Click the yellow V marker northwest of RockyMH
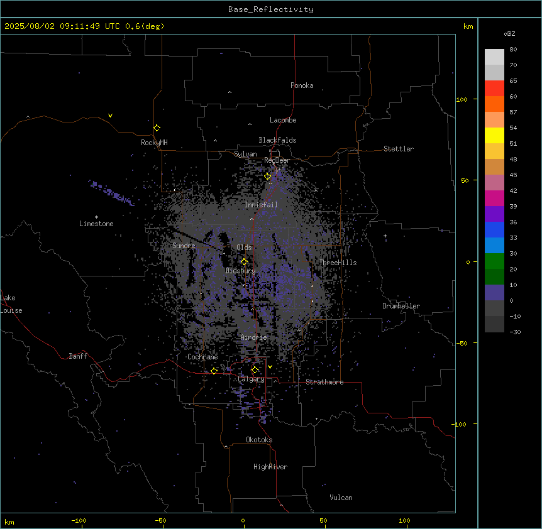 [x=110, y=116]
